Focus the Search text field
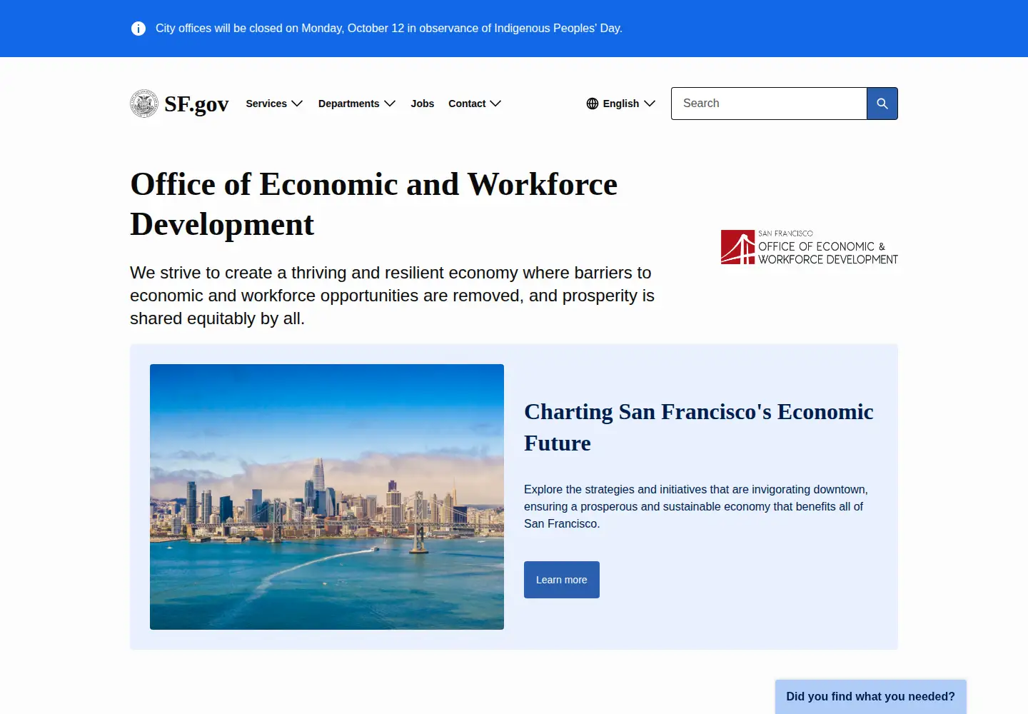 (769, 104)
